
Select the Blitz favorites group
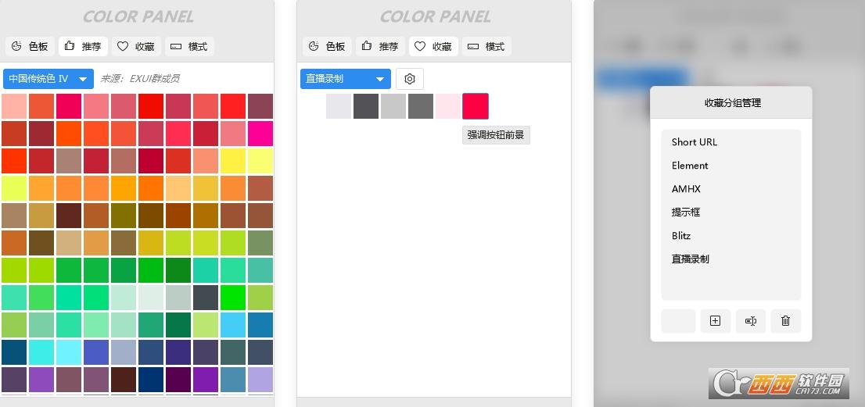click(731, 236)
